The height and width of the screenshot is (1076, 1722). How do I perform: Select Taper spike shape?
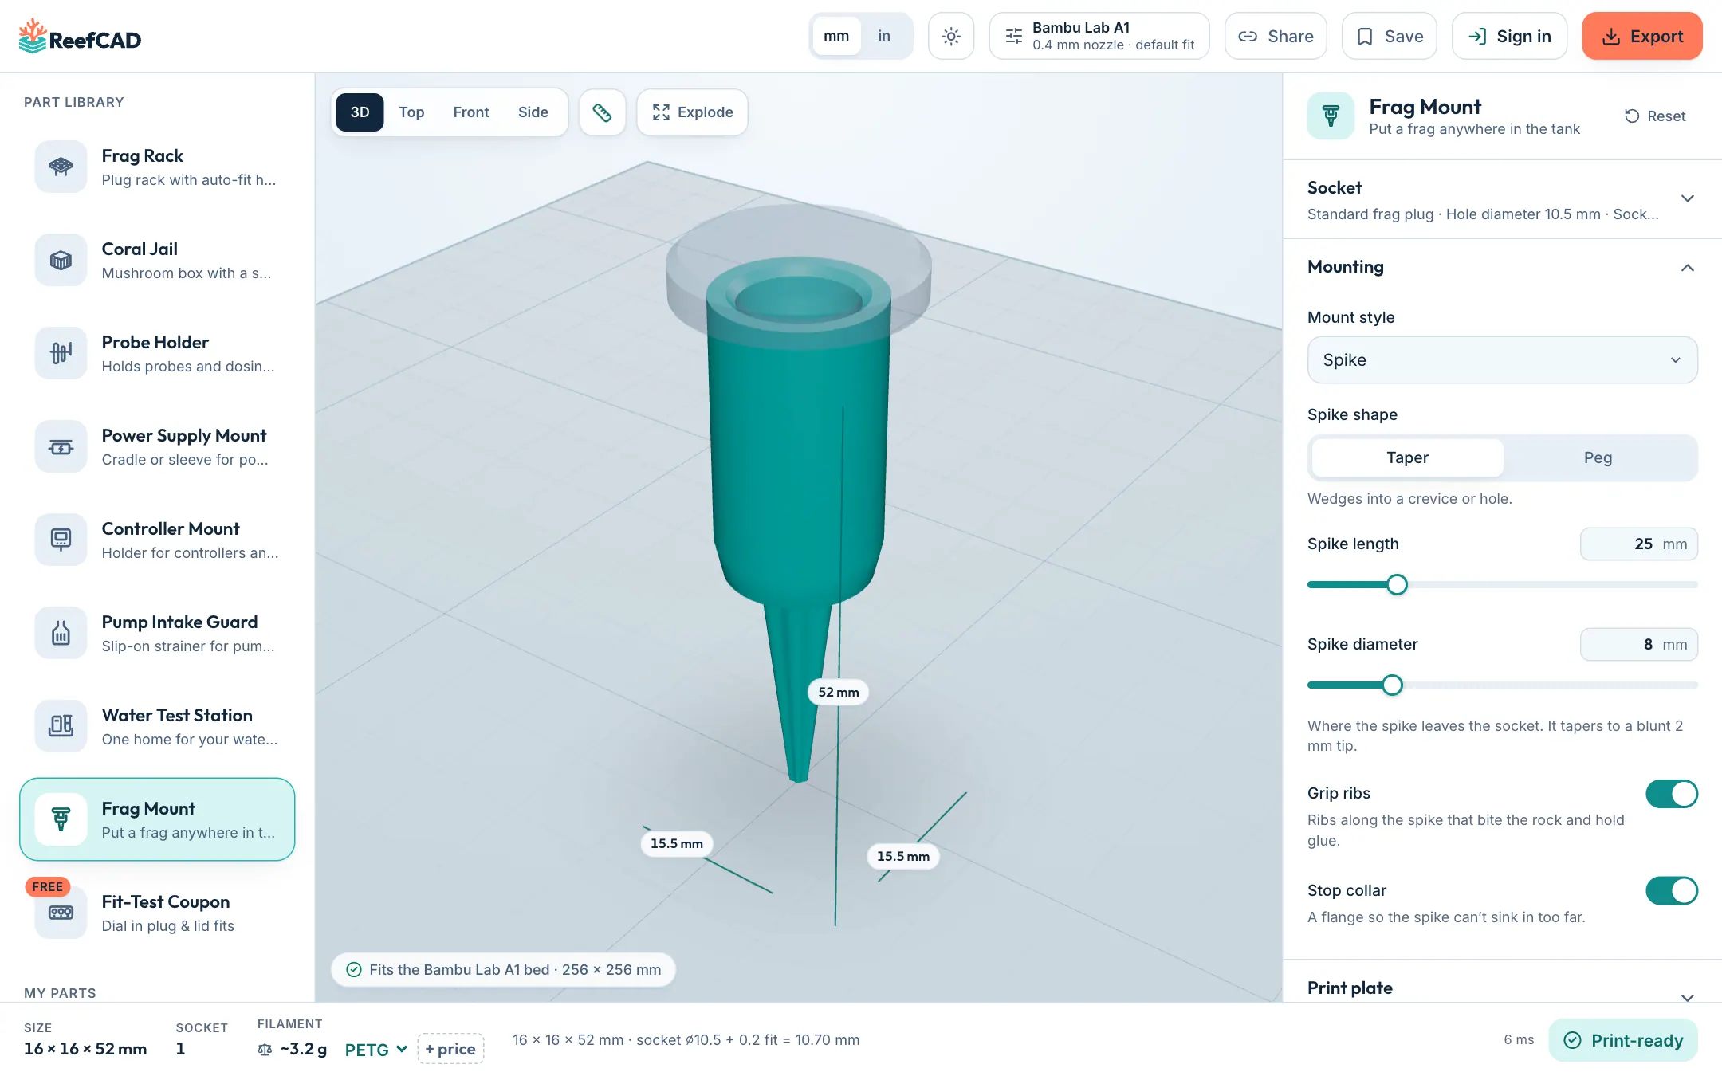1407,457
